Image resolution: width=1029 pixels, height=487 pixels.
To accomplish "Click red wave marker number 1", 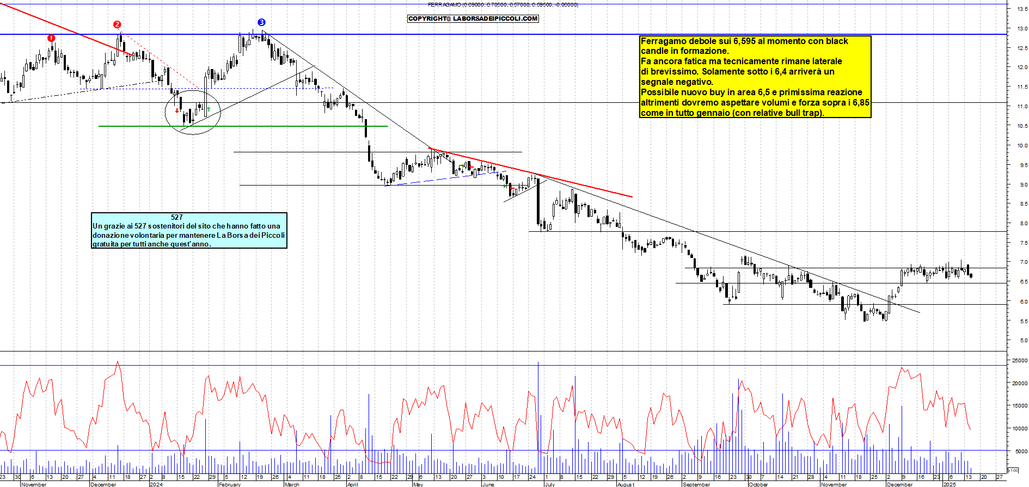I will [x=51, y=38].
